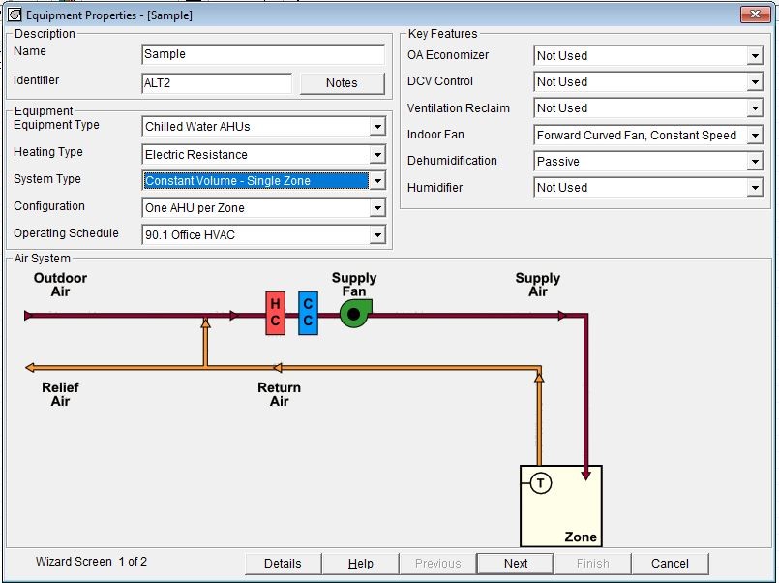Click Next to advance the wizard

pos(516,563)
